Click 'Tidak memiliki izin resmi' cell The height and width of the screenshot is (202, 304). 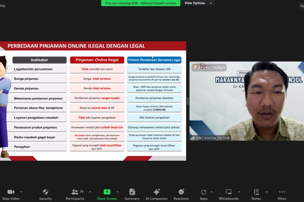[x=97, y=69]
